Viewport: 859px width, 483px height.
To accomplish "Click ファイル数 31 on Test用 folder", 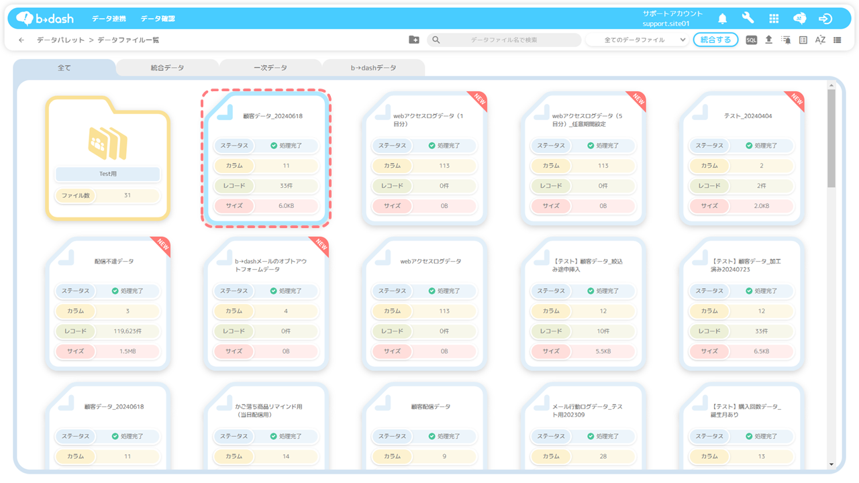I will pos(108,196).
